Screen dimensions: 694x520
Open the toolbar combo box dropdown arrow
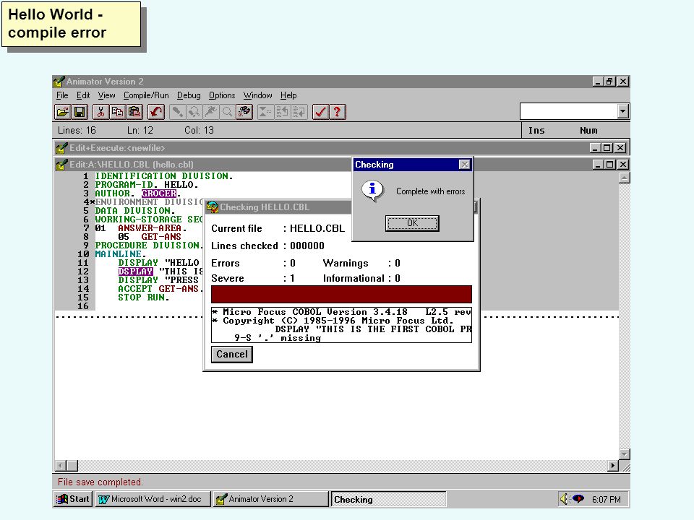coord(622,111)
